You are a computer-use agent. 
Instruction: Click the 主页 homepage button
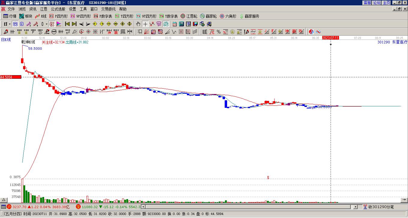[386, 3]
